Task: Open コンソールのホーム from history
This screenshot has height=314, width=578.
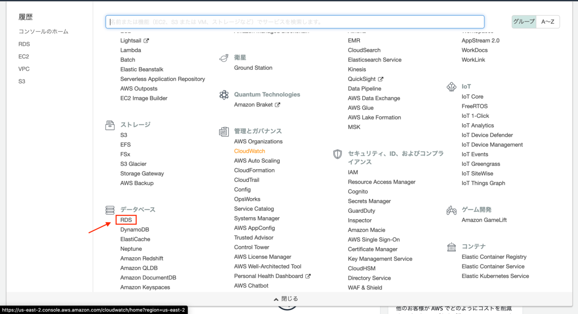Action: [x=43, y=32]
